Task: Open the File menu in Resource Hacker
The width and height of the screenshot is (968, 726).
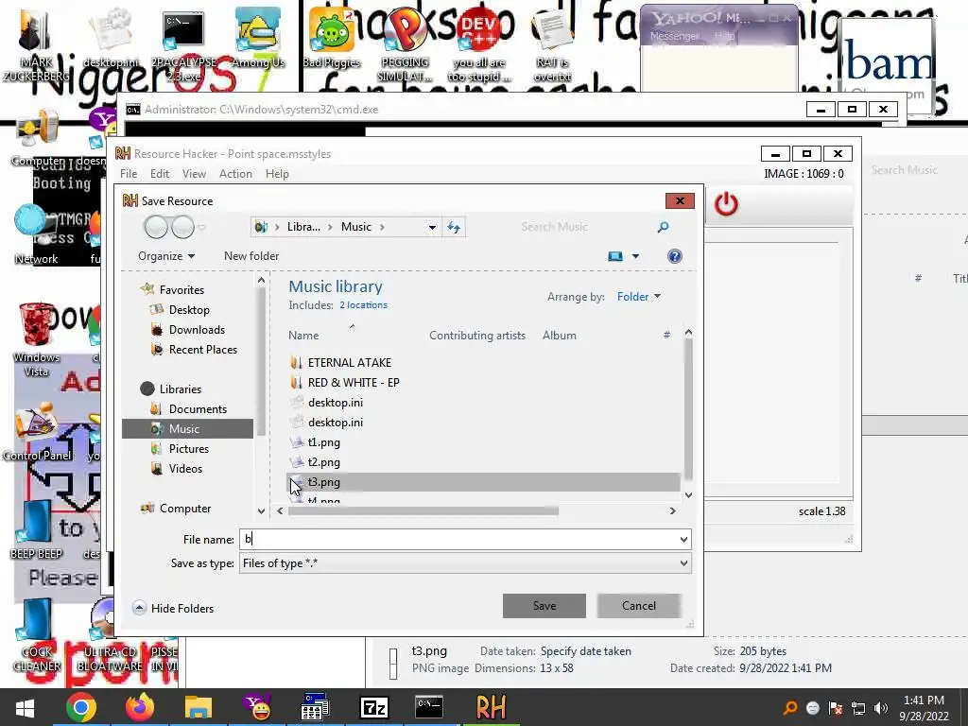Action: click(x=129, y=174)
